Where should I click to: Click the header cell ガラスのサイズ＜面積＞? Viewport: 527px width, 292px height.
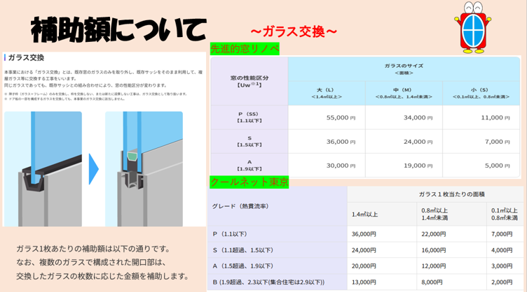click(x=404, y=69)
